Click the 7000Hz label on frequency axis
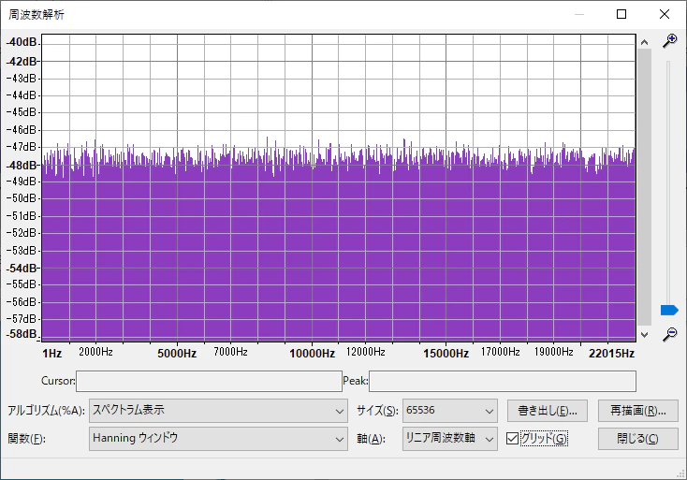 (230, 352)
